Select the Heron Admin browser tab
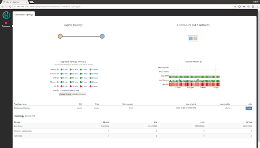This screenshot has width=260, height=148. [x=15, y=2]
